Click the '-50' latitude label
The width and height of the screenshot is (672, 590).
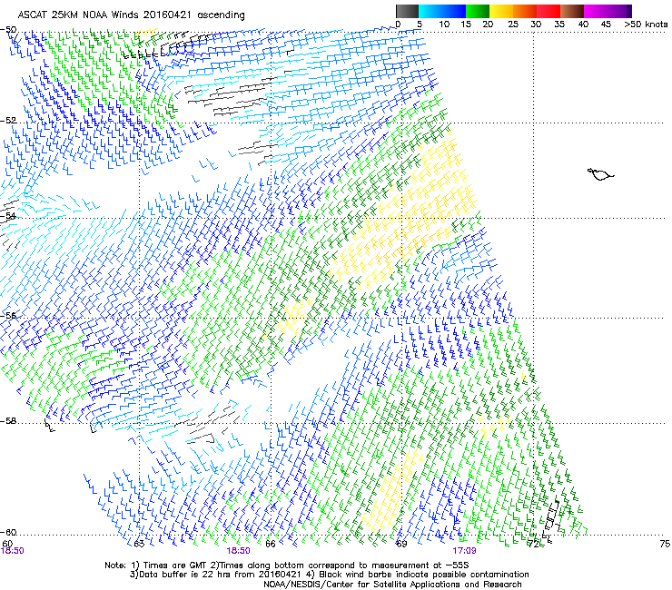tap(8, 29)
